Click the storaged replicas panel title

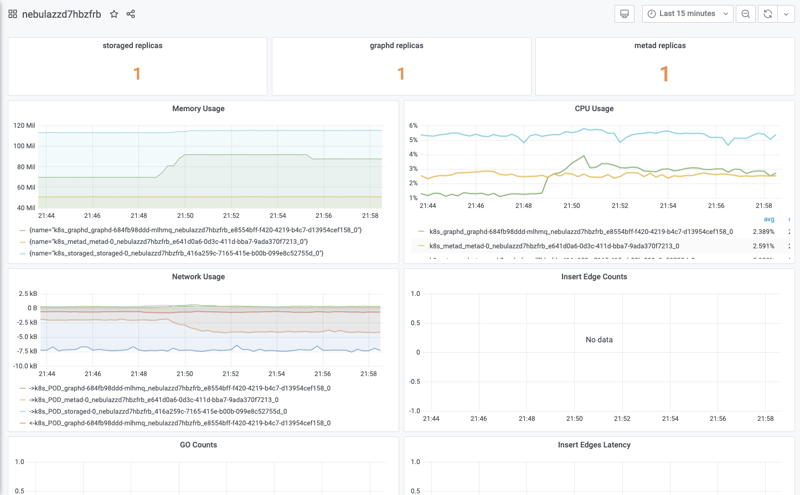132,45
